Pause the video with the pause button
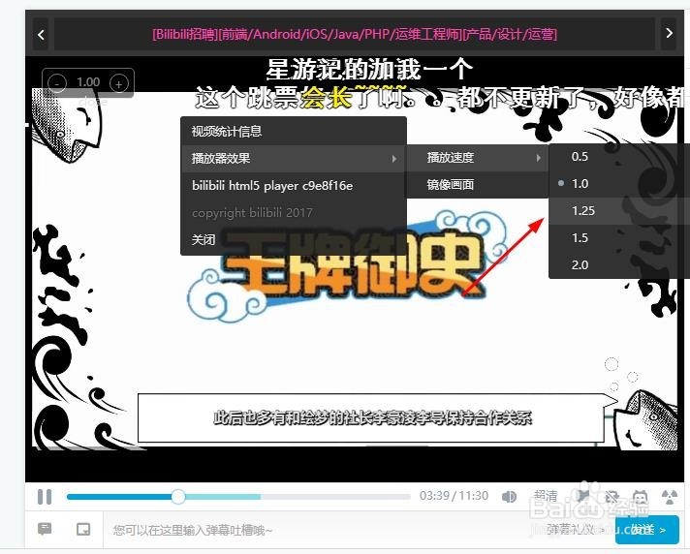Screen dimensions: 690x554 coord(45,497)
